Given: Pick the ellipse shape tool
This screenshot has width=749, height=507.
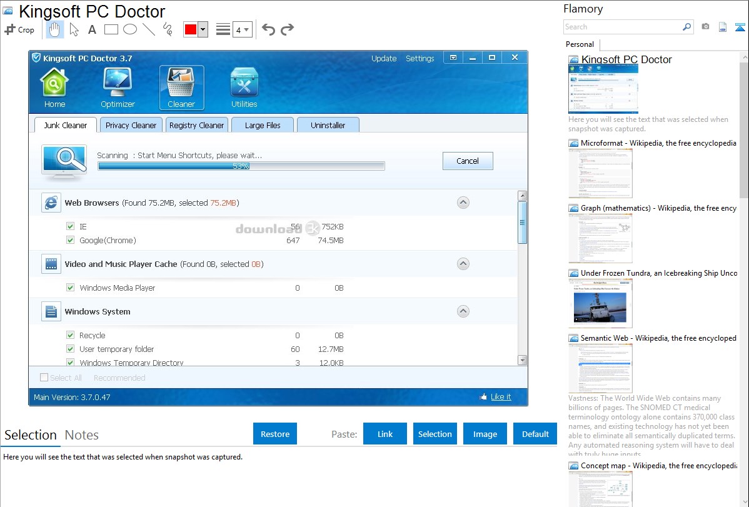Looking at the screenshot, I should click(129, 29).
